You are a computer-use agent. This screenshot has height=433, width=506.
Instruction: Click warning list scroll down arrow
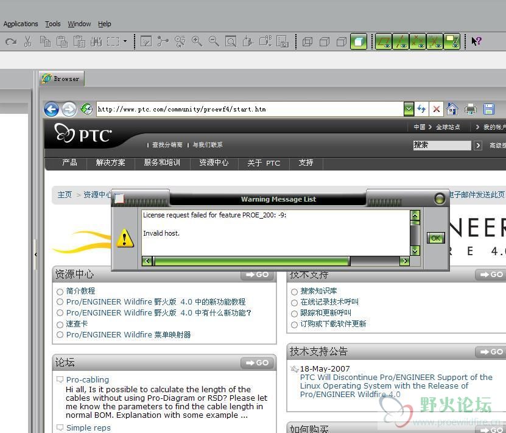(x=415, y=250)
